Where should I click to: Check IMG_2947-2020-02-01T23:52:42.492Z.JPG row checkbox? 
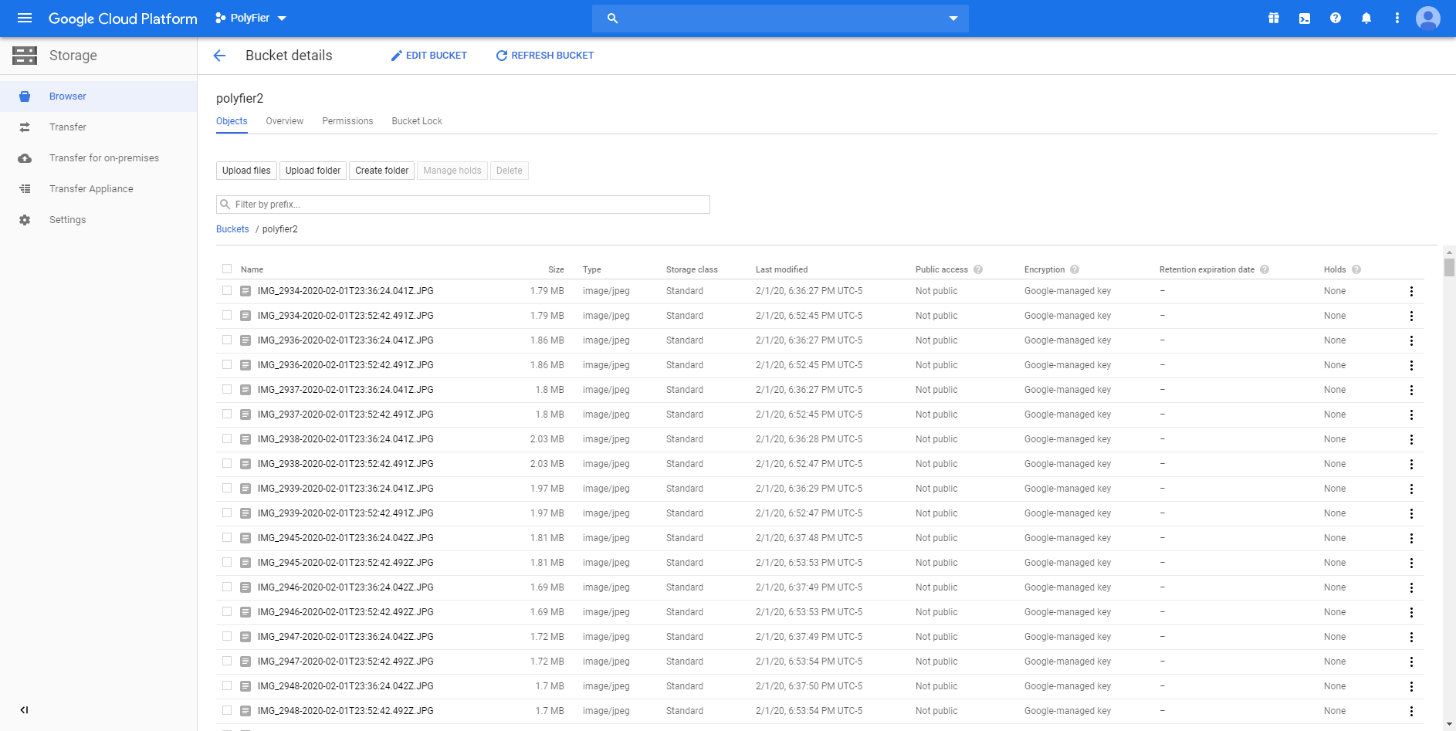click(227, 661)
